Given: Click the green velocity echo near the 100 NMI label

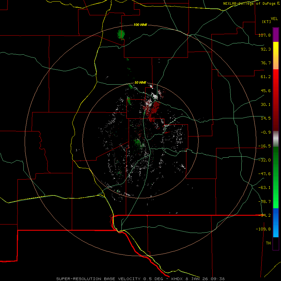Looking at the screenshot, I should pyautogui.click(x=121, y=34).
